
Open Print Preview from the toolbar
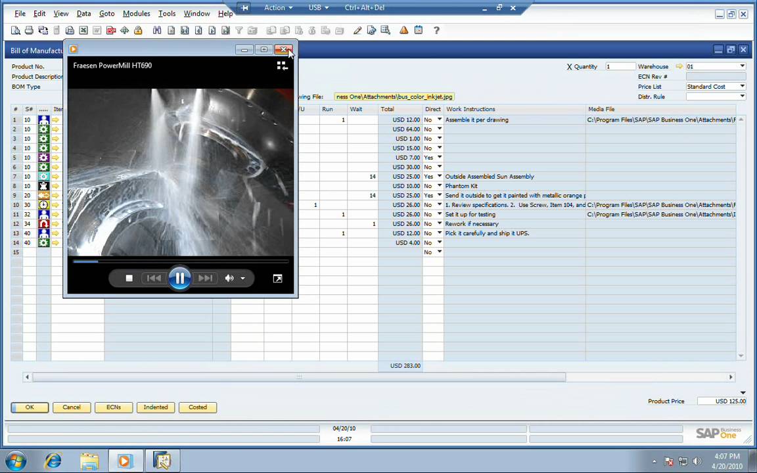(16, 30)
